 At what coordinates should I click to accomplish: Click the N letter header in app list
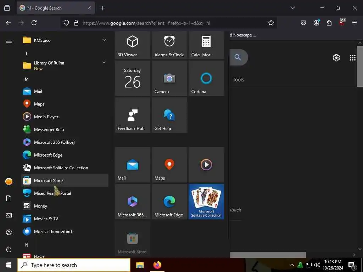[27, 245]
